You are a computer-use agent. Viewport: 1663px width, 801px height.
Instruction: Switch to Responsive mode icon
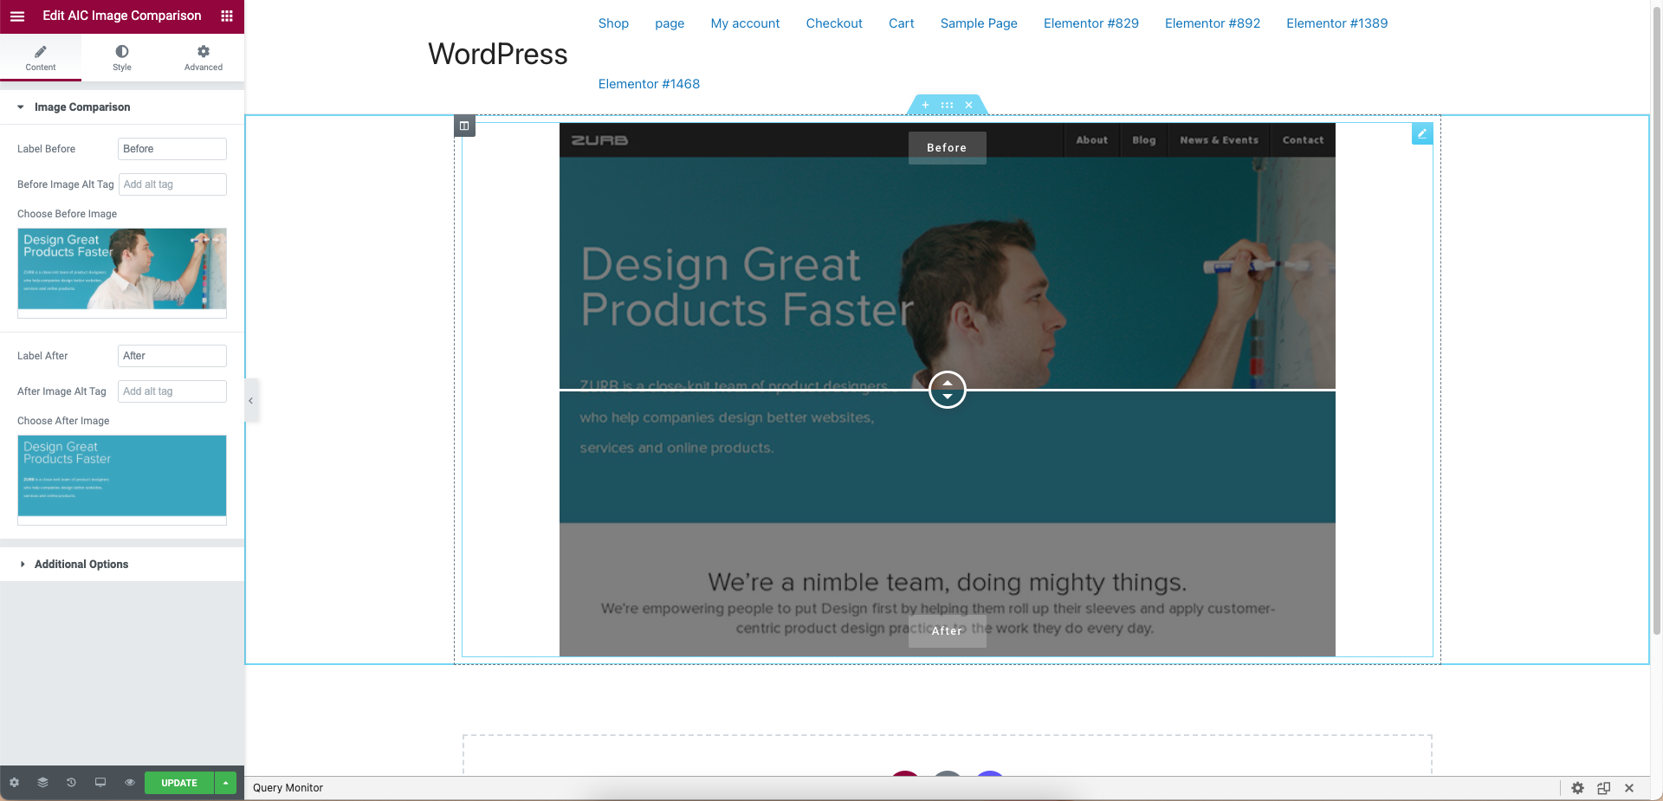click(100, 783)
